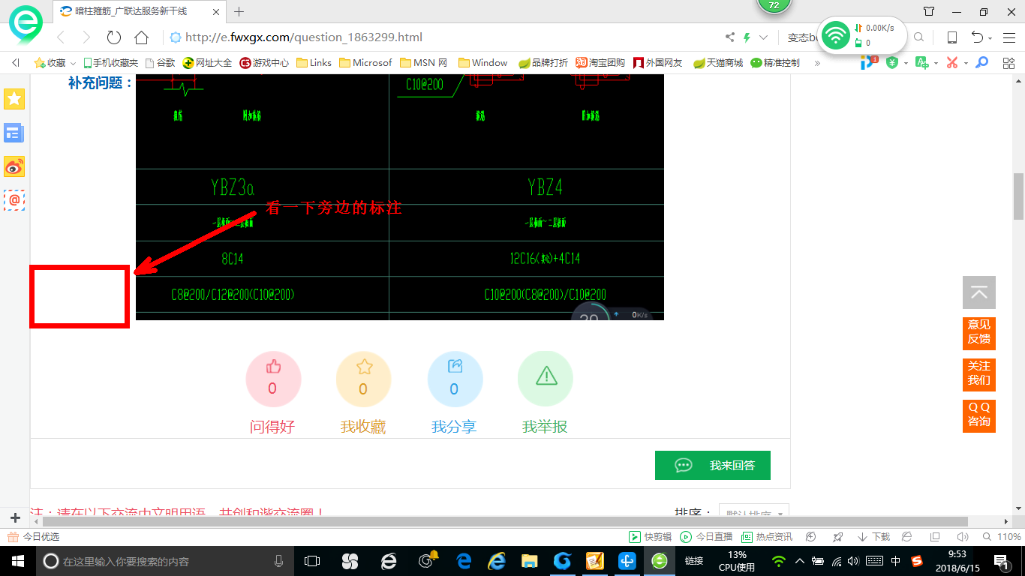Click the back-to-top arrow button
The height and width of the screenshot is (576, 1025).
[979, 292]
